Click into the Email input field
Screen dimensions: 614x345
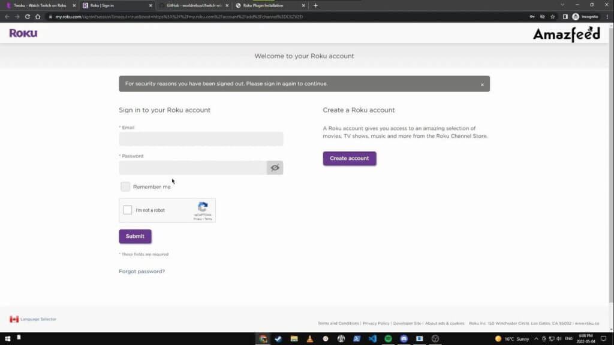coord(201,139)
